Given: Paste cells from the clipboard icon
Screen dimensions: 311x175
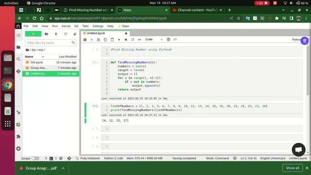Looking at the screenshot, I should pos(112,40).
